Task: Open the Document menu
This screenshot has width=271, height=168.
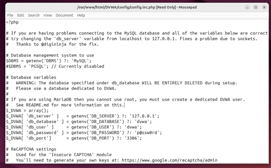Action: [x=64, y=15]
